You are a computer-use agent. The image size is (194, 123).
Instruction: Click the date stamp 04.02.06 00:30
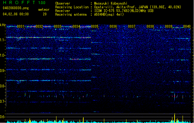tap(16, 14)
